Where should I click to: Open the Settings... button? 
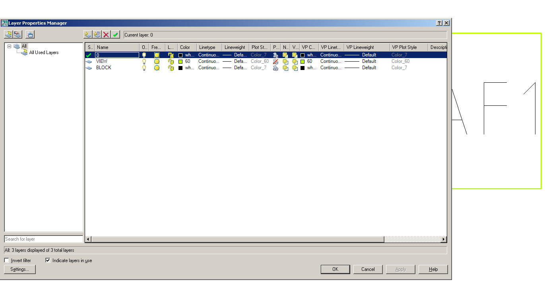click(20, 269)
